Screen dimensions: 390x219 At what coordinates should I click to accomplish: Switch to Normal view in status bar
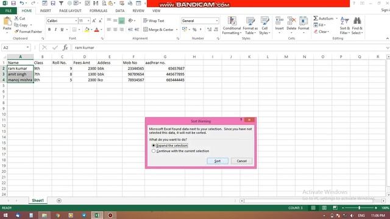click(313, 208)
